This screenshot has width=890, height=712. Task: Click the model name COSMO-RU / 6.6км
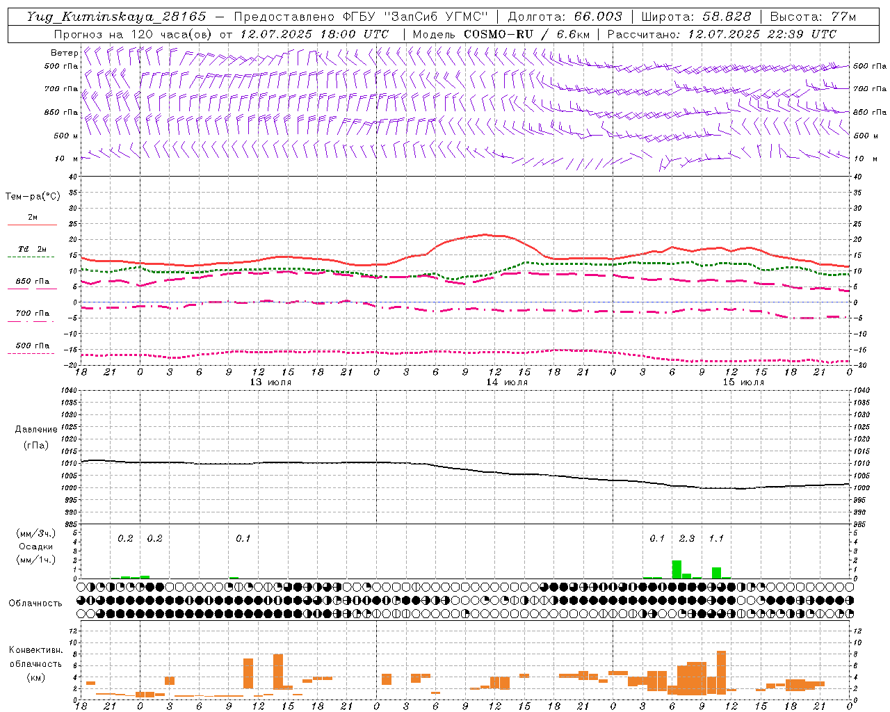coord(527,34)
